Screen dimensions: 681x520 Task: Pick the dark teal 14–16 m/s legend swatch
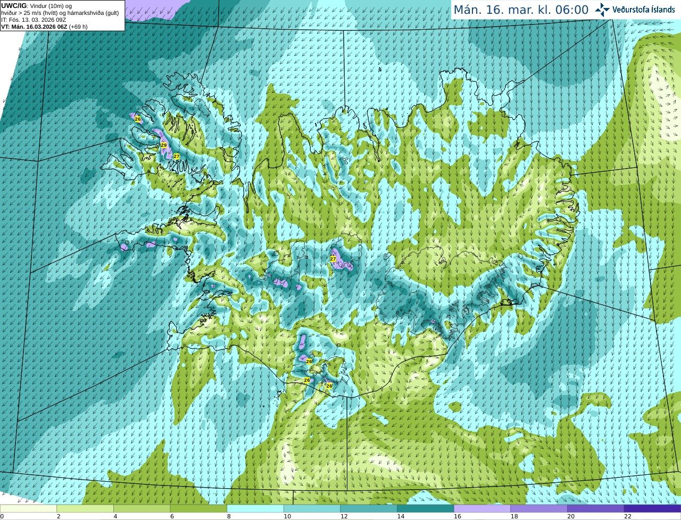tap(426, 509)
